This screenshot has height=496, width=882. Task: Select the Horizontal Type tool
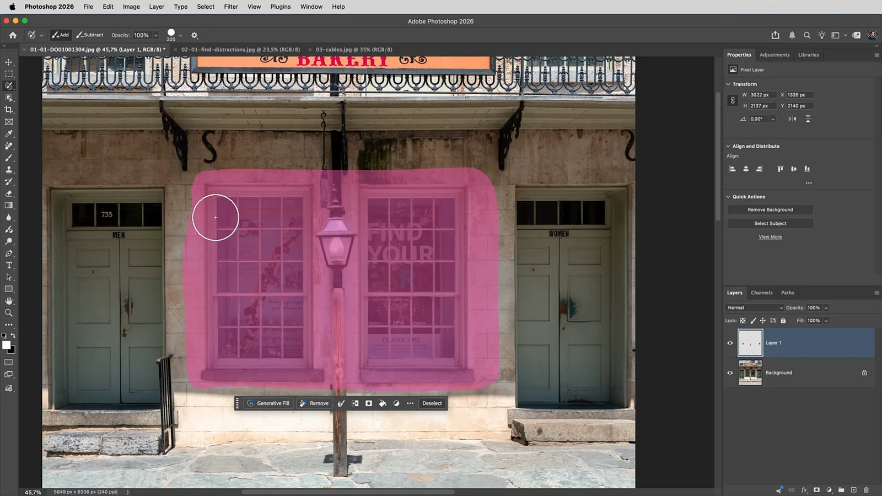click(x=9, y=265)
